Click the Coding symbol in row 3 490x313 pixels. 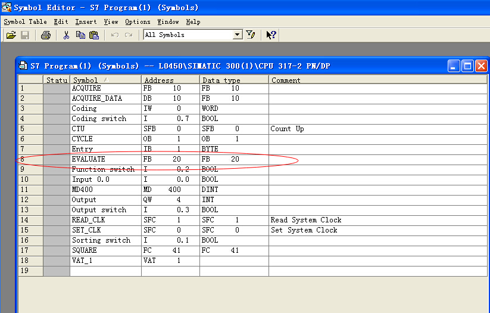105,109
